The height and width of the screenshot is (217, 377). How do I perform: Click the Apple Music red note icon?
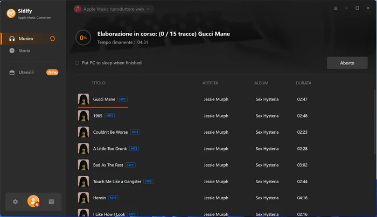(78, 9)
